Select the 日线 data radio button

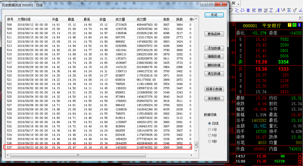210,123
